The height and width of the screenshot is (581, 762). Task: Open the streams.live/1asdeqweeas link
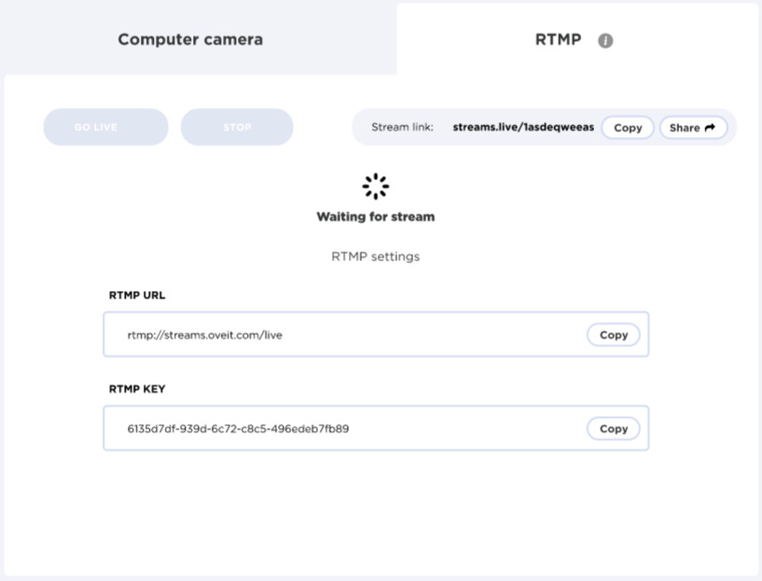tap(522, 128)
